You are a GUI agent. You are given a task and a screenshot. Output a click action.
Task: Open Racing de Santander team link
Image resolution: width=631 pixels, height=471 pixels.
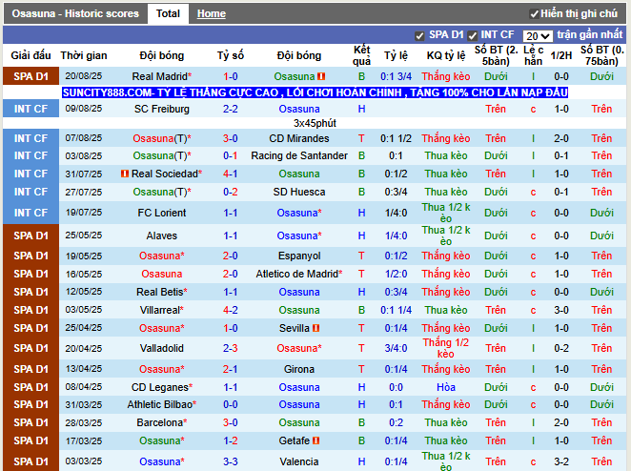[299, 155]
